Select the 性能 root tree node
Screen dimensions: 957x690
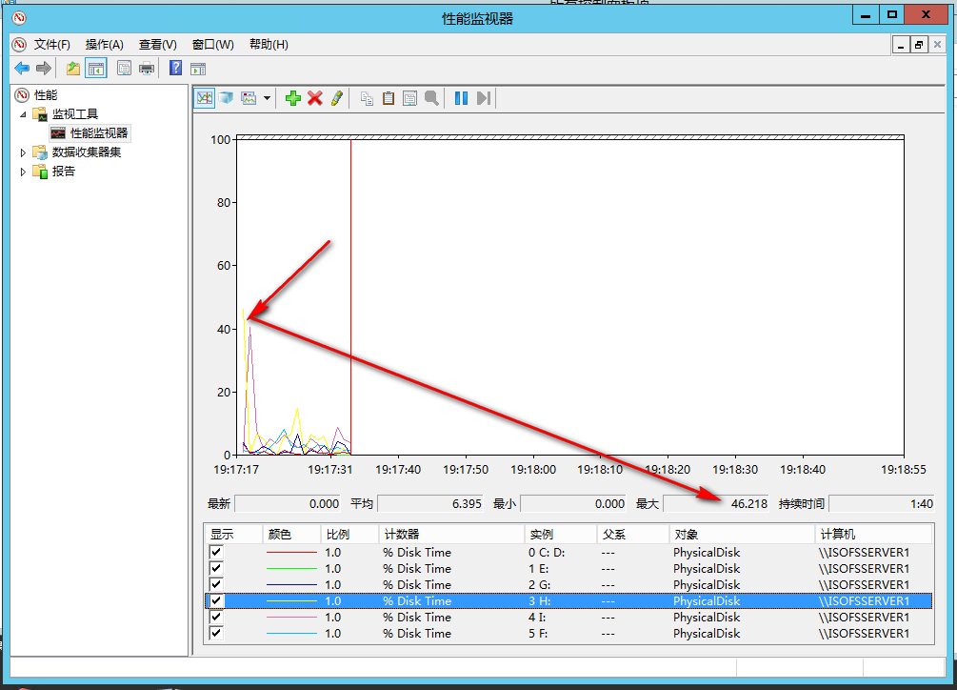point(45,95)
